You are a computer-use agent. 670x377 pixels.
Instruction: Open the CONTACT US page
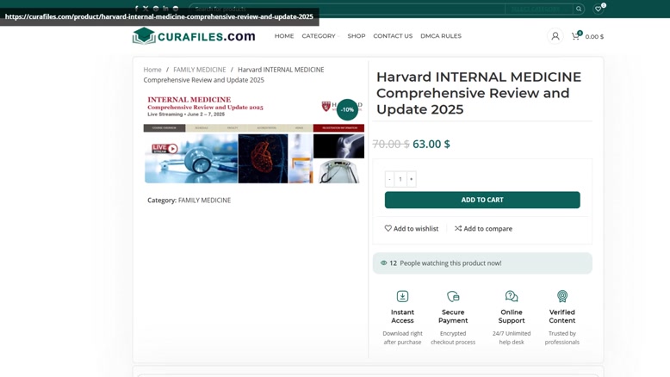pos(393,36)
